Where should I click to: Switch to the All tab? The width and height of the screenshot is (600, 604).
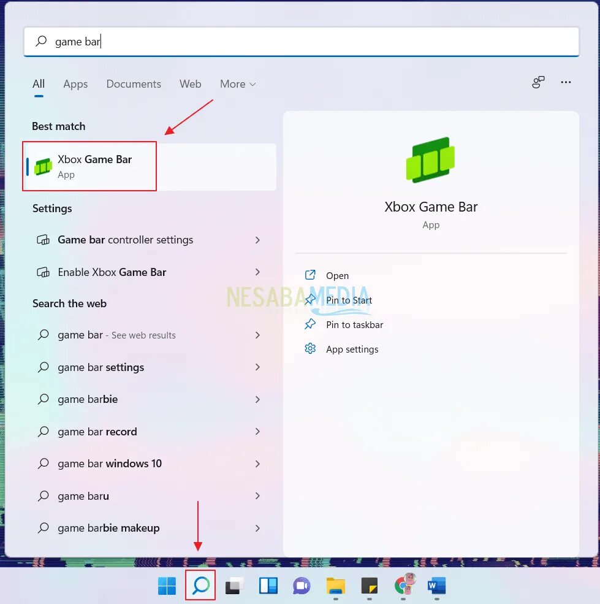[39, 84]
